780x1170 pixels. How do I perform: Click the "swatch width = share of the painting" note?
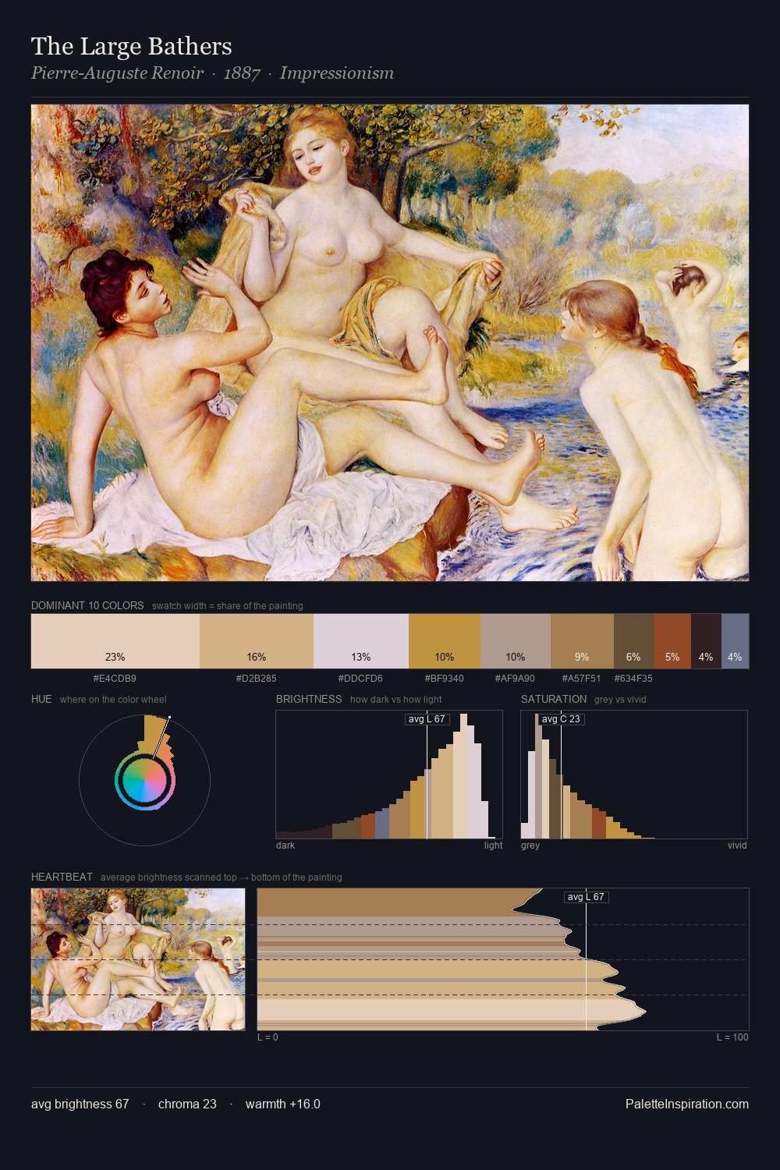point(228,606)
